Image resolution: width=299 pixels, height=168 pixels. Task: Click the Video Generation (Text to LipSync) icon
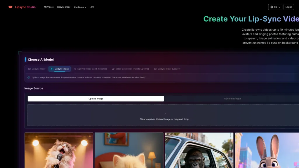(113, 69)
